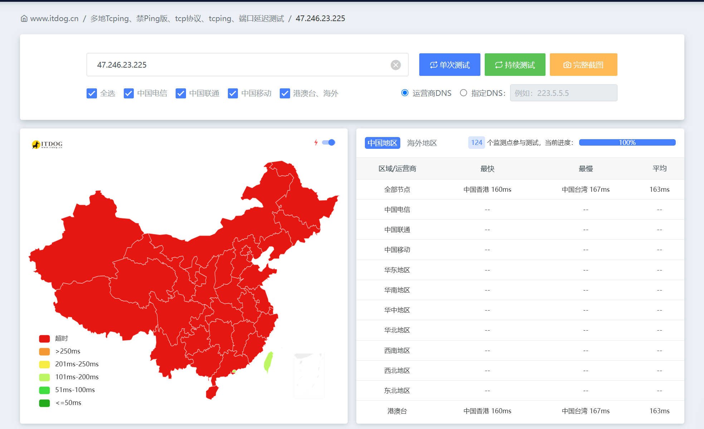This screenshot has height=429, width=704.
Task: Click the 100% progress bar
Action: coord(627,142)
